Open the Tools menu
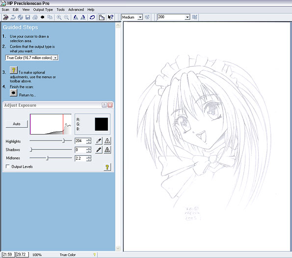The image size is (292, 258). 60,10
